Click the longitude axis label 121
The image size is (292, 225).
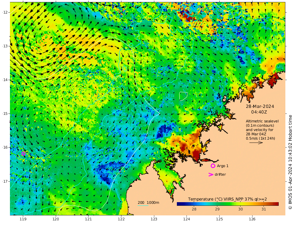click(89, 219)
